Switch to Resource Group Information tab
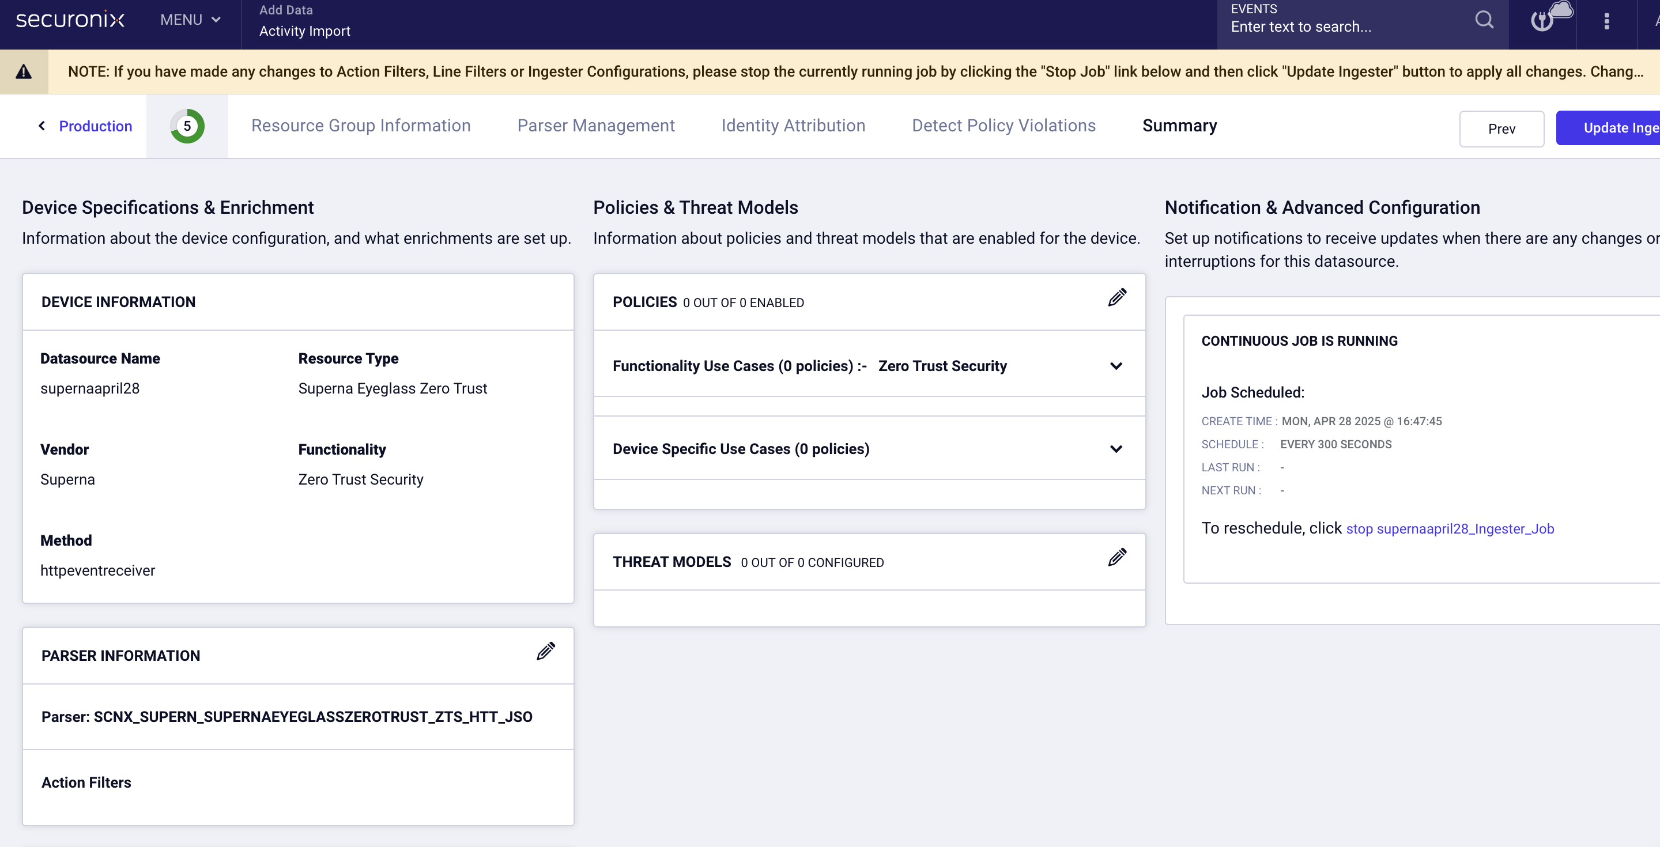The width and height of the screenshot is (1660, 847). [x=361, y=126]
